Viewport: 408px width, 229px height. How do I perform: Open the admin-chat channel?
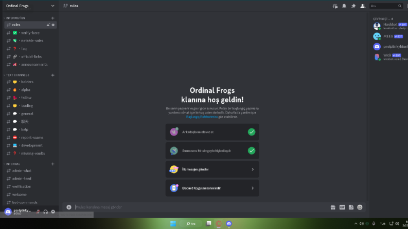pyautogui.click(x=30, y=170)
